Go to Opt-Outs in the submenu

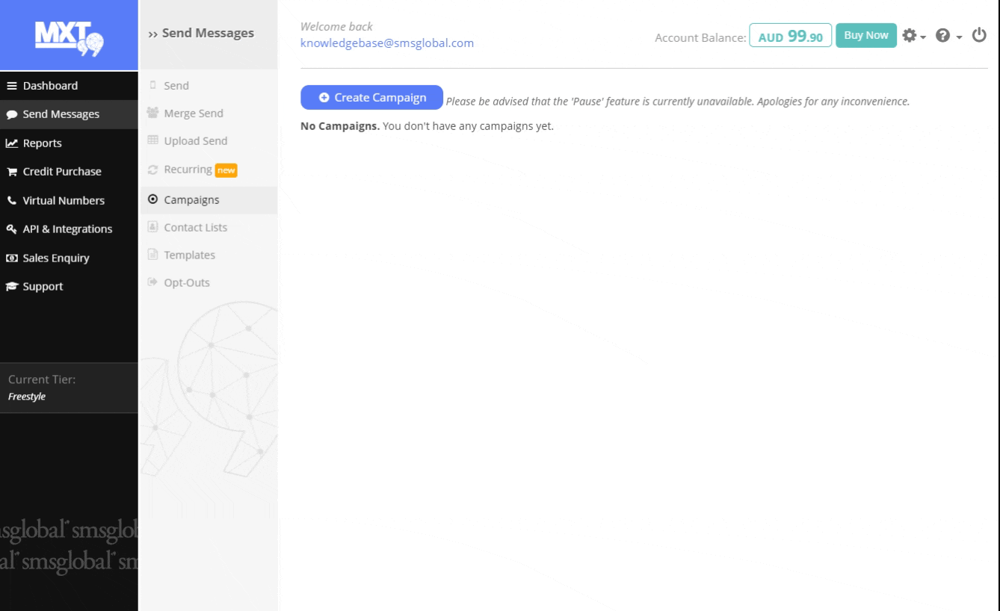[187, 283]
